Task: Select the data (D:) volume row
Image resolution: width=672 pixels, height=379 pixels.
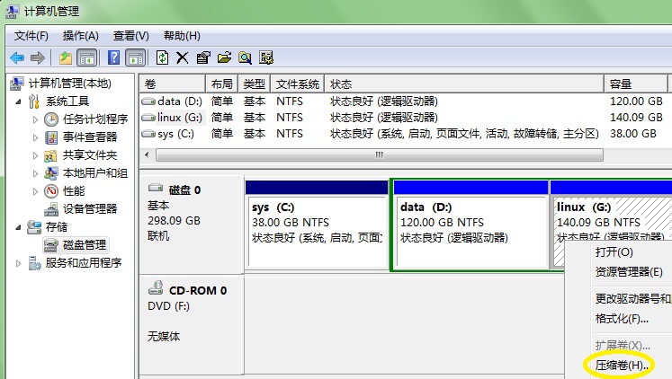Action: (406, 101)
